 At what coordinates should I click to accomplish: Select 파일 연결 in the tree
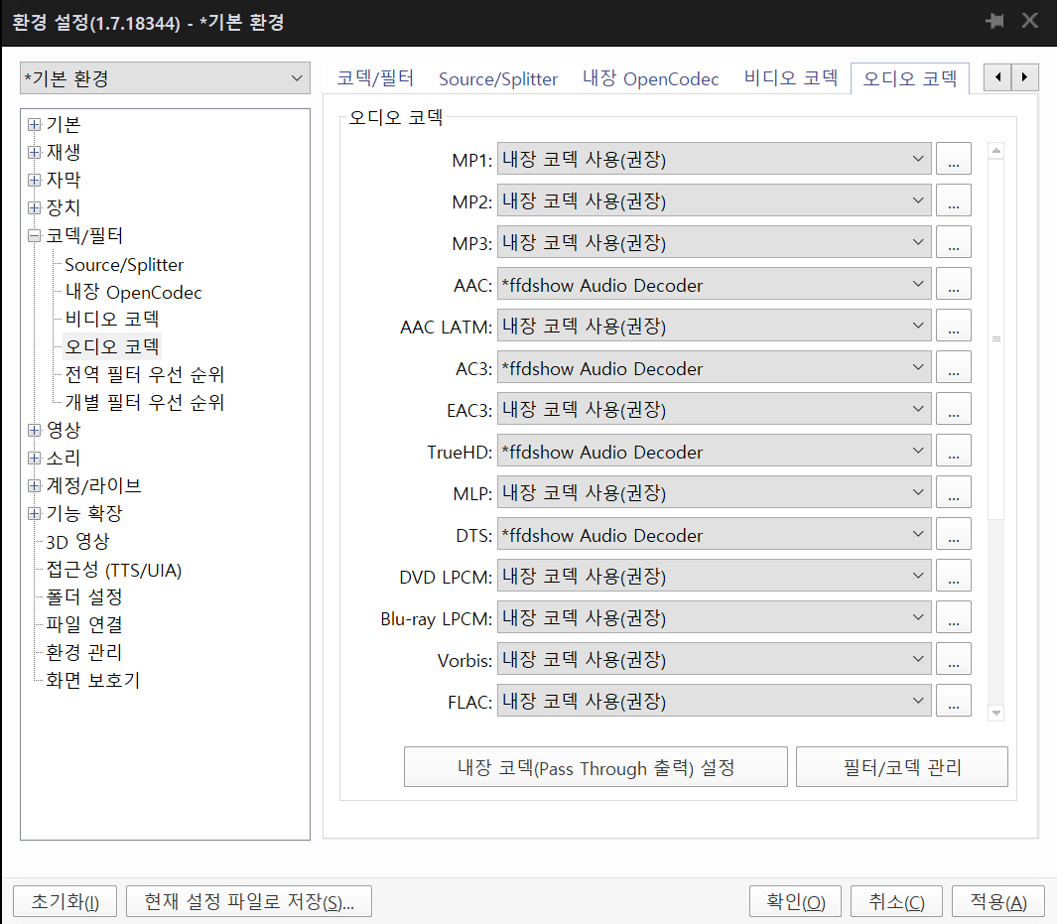[84, 624]
